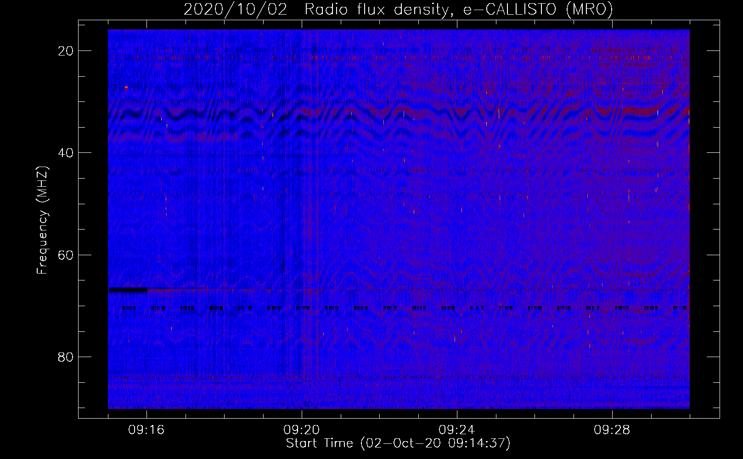The width and height of the screenshot is (743, 459).
Task: Click the 20 frequency tick label
Action: 66,51
